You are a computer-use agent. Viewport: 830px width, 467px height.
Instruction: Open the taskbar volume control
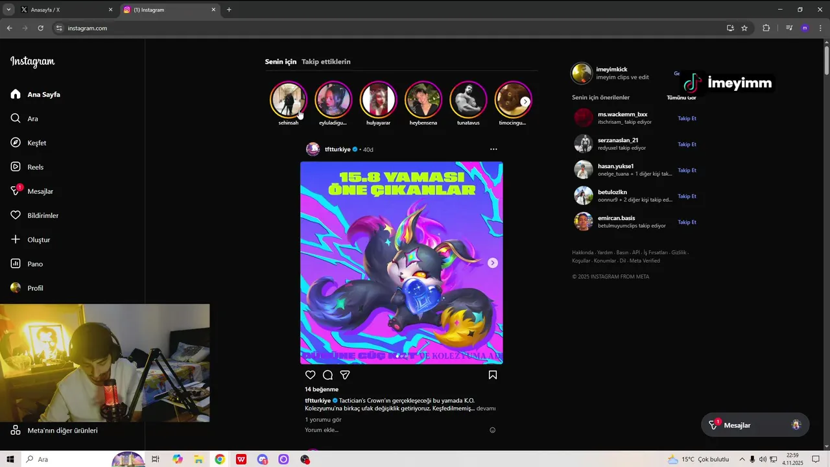763,459
